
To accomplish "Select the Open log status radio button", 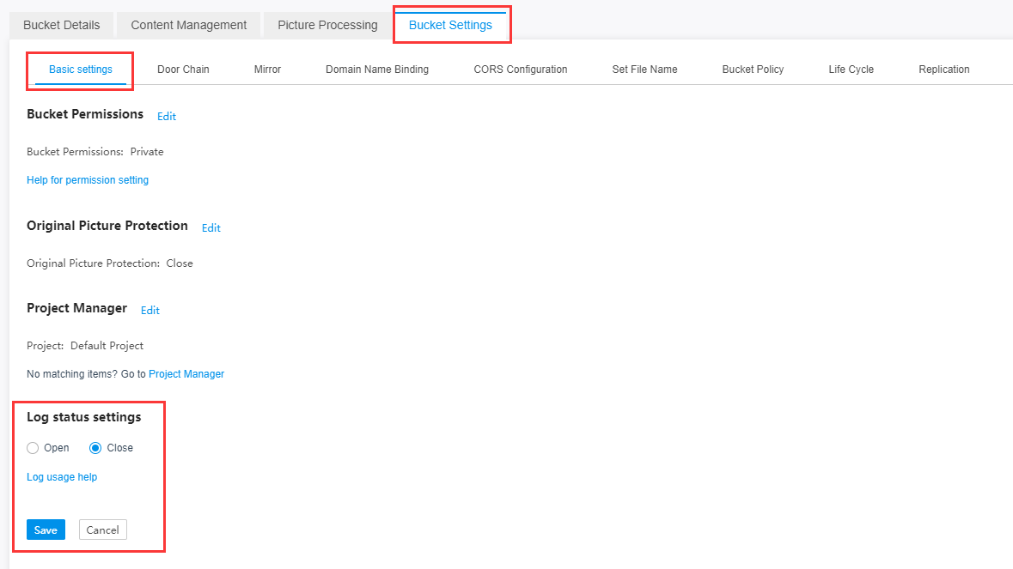I will [x=34, y=448].
